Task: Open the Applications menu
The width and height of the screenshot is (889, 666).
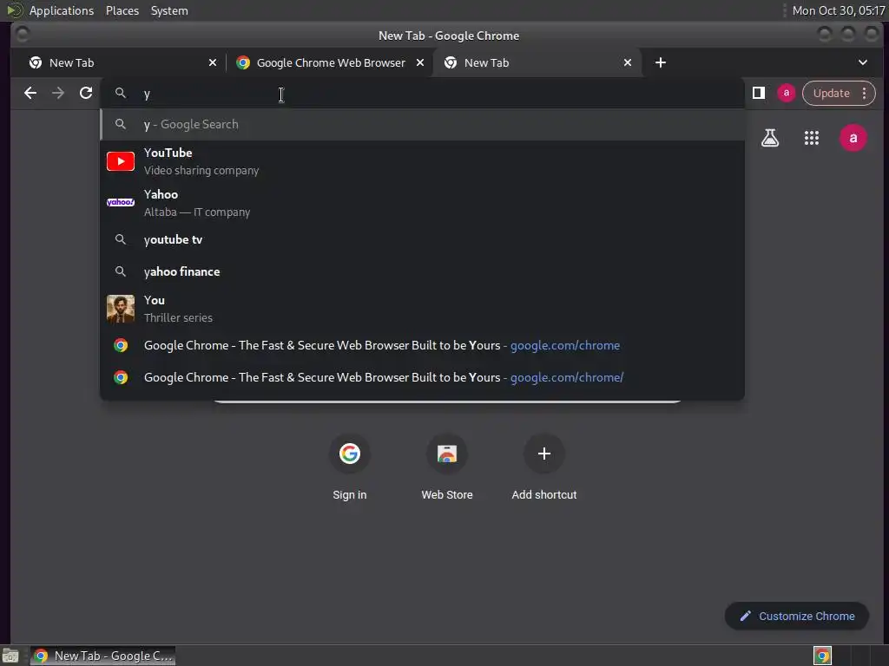Action: (x=62, y=10)
